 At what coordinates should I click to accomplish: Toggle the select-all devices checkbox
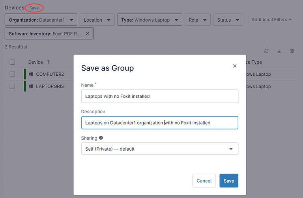coord(12,62)
